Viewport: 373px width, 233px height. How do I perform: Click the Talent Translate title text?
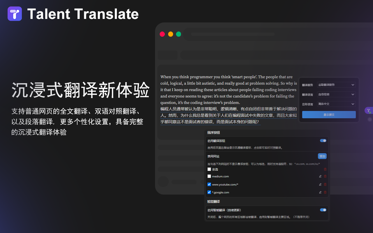tap(83, 14)
